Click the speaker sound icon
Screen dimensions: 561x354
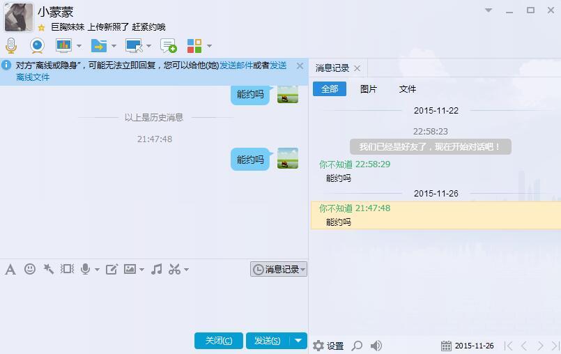[376, 346]
